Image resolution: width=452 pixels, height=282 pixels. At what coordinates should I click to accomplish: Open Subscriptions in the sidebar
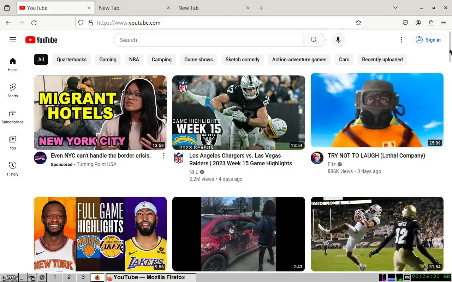[x=13, y=117]
